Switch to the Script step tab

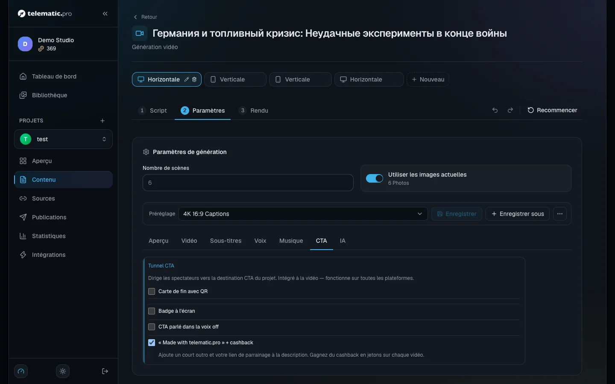153,111
